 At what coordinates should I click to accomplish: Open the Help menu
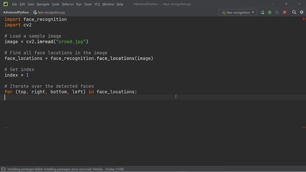(x=120, y=4)
